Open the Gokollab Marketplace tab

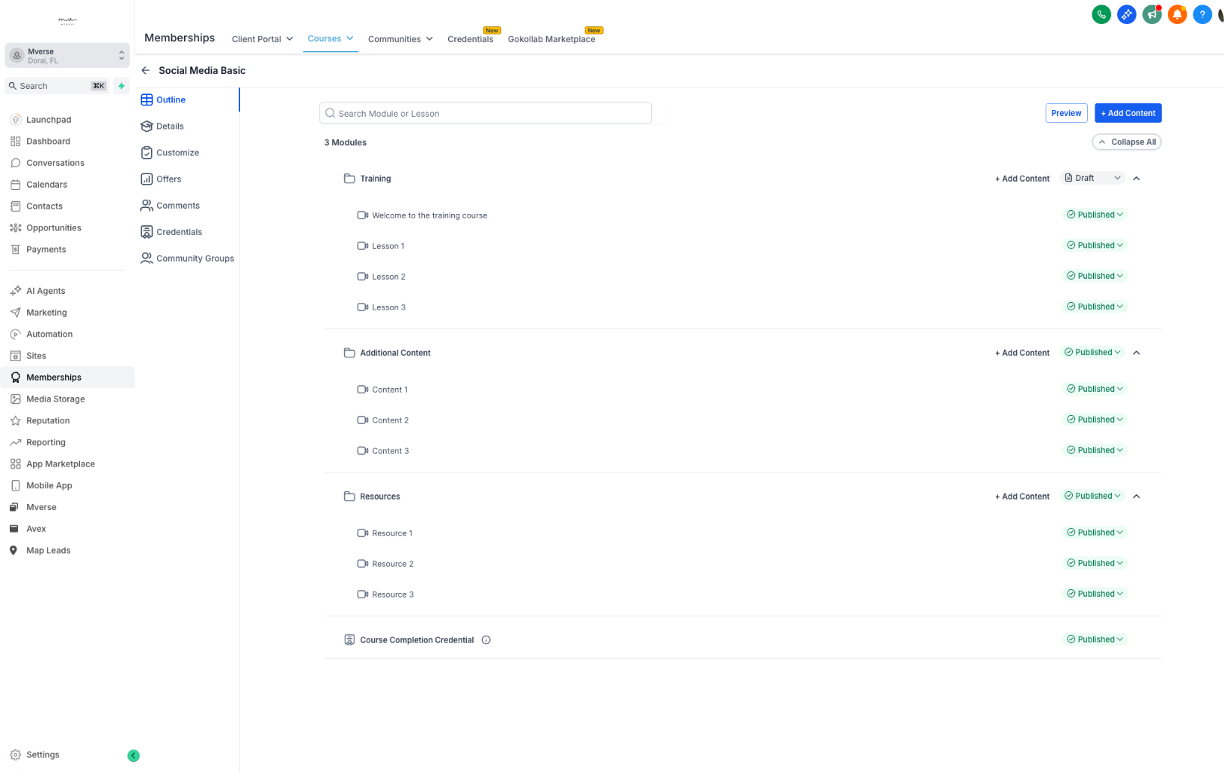pyautogui.click(x=551, y=39)
